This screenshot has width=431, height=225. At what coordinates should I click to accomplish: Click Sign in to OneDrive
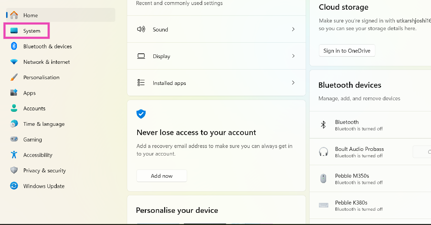pyautogui.click(x=347, y=51)
